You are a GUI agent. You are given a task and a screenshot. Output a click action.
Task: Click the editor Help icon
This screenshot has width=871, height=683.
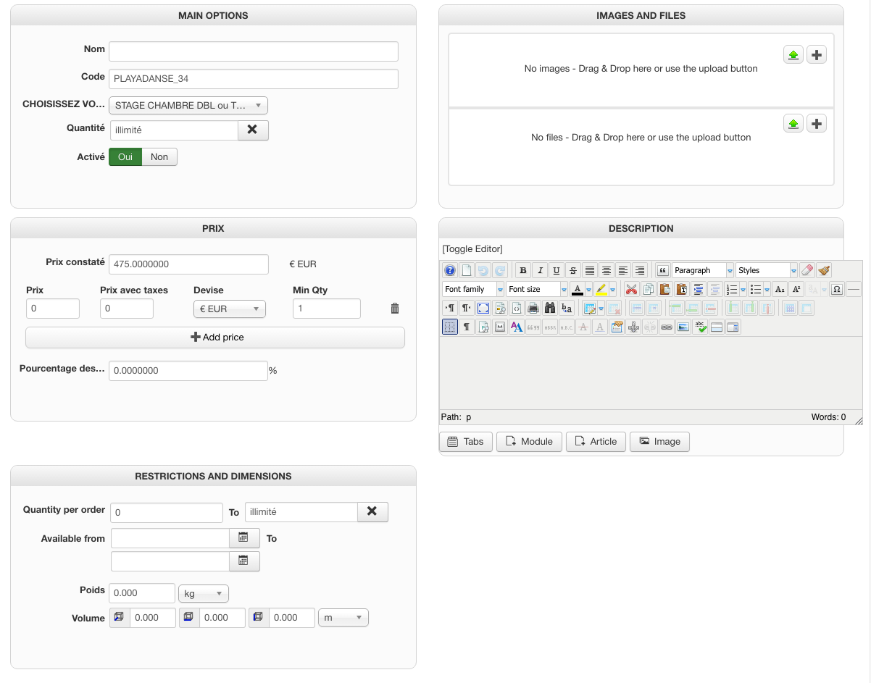click(x=450, y=270)
